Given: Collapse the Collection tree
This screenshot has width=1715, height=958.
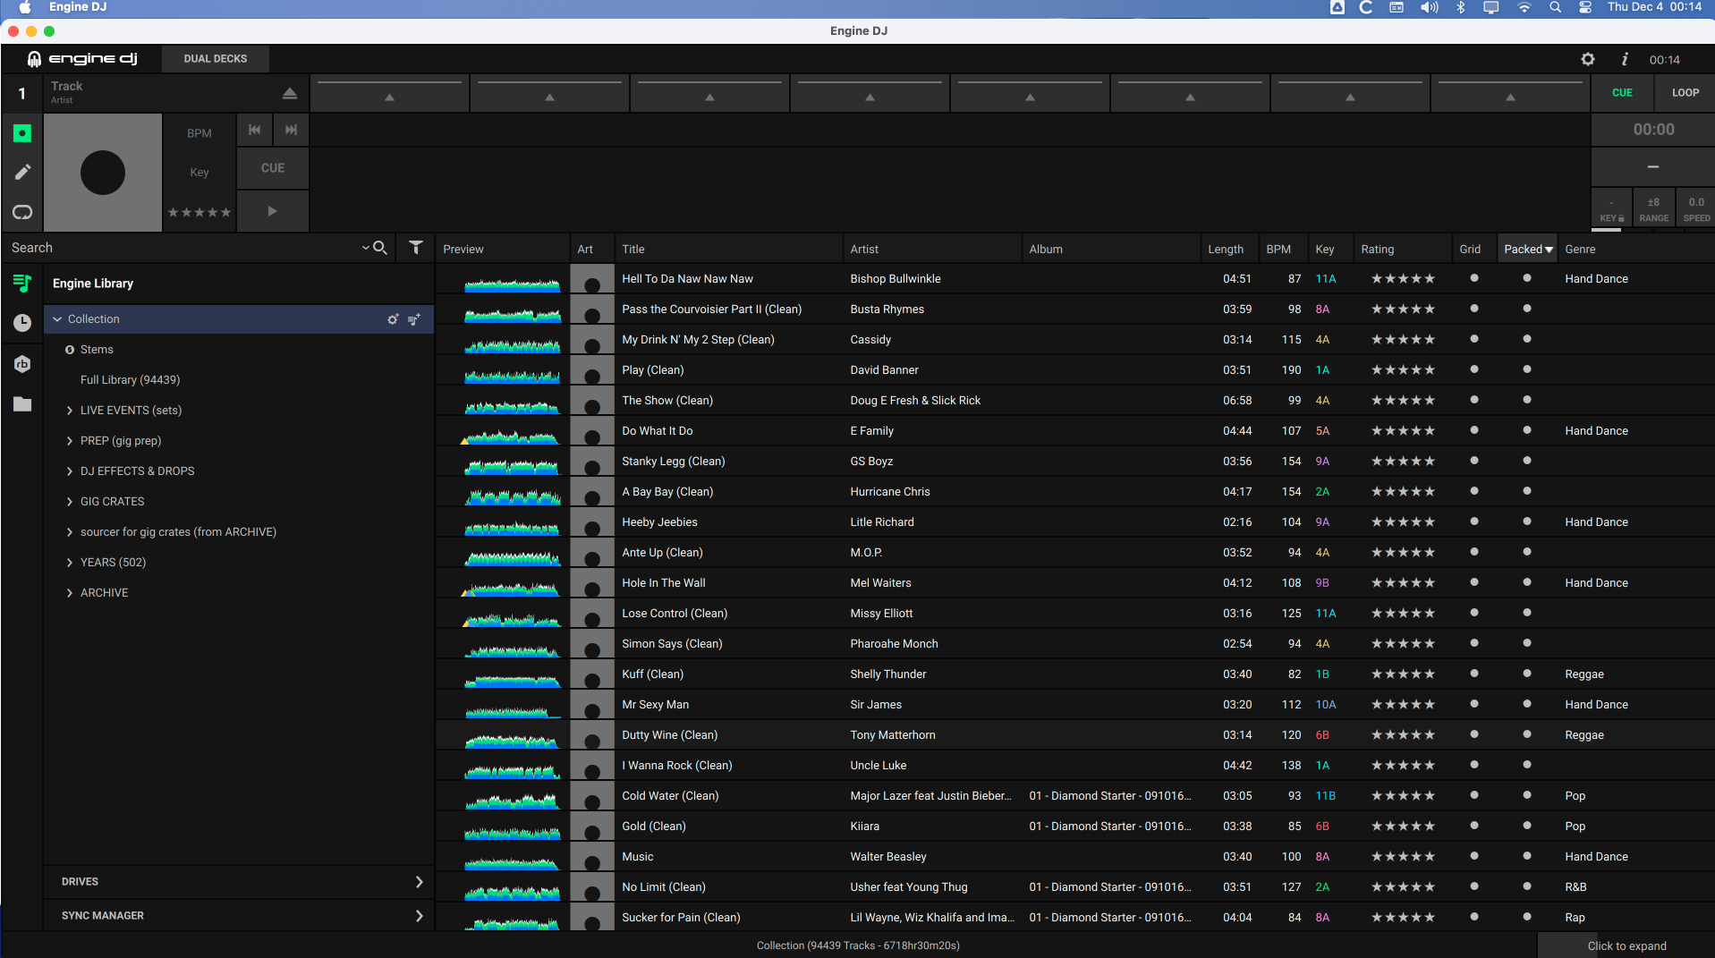Looking at the screenshot, I should point(57,319).
